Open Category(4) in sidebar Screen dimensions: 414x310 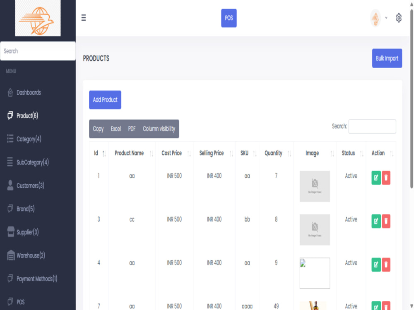click(x=29, y=139)
